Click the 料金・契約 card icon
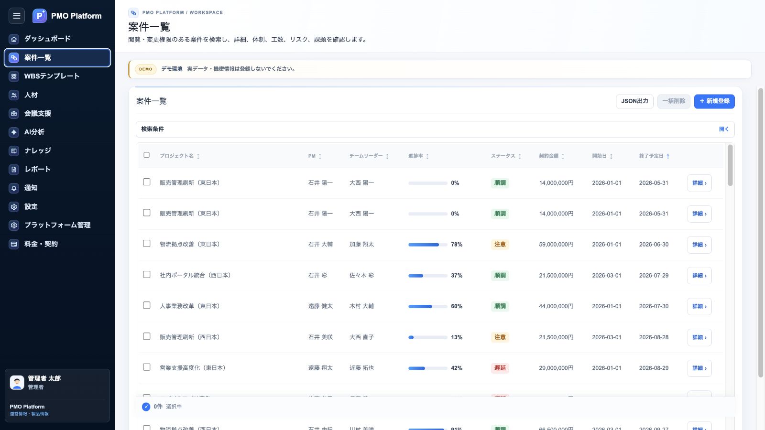The height and width of the screenshot is (430, 765). (14, 244)
